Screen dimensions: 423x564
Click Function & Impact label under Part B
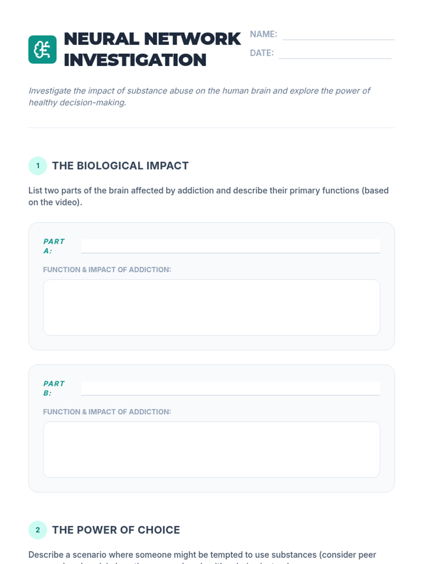point(107,412)
